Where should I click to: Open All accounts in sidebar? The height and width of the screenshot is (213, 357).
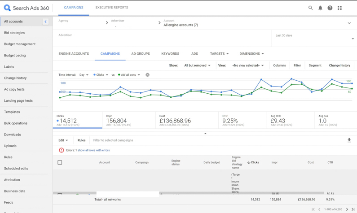13,22
